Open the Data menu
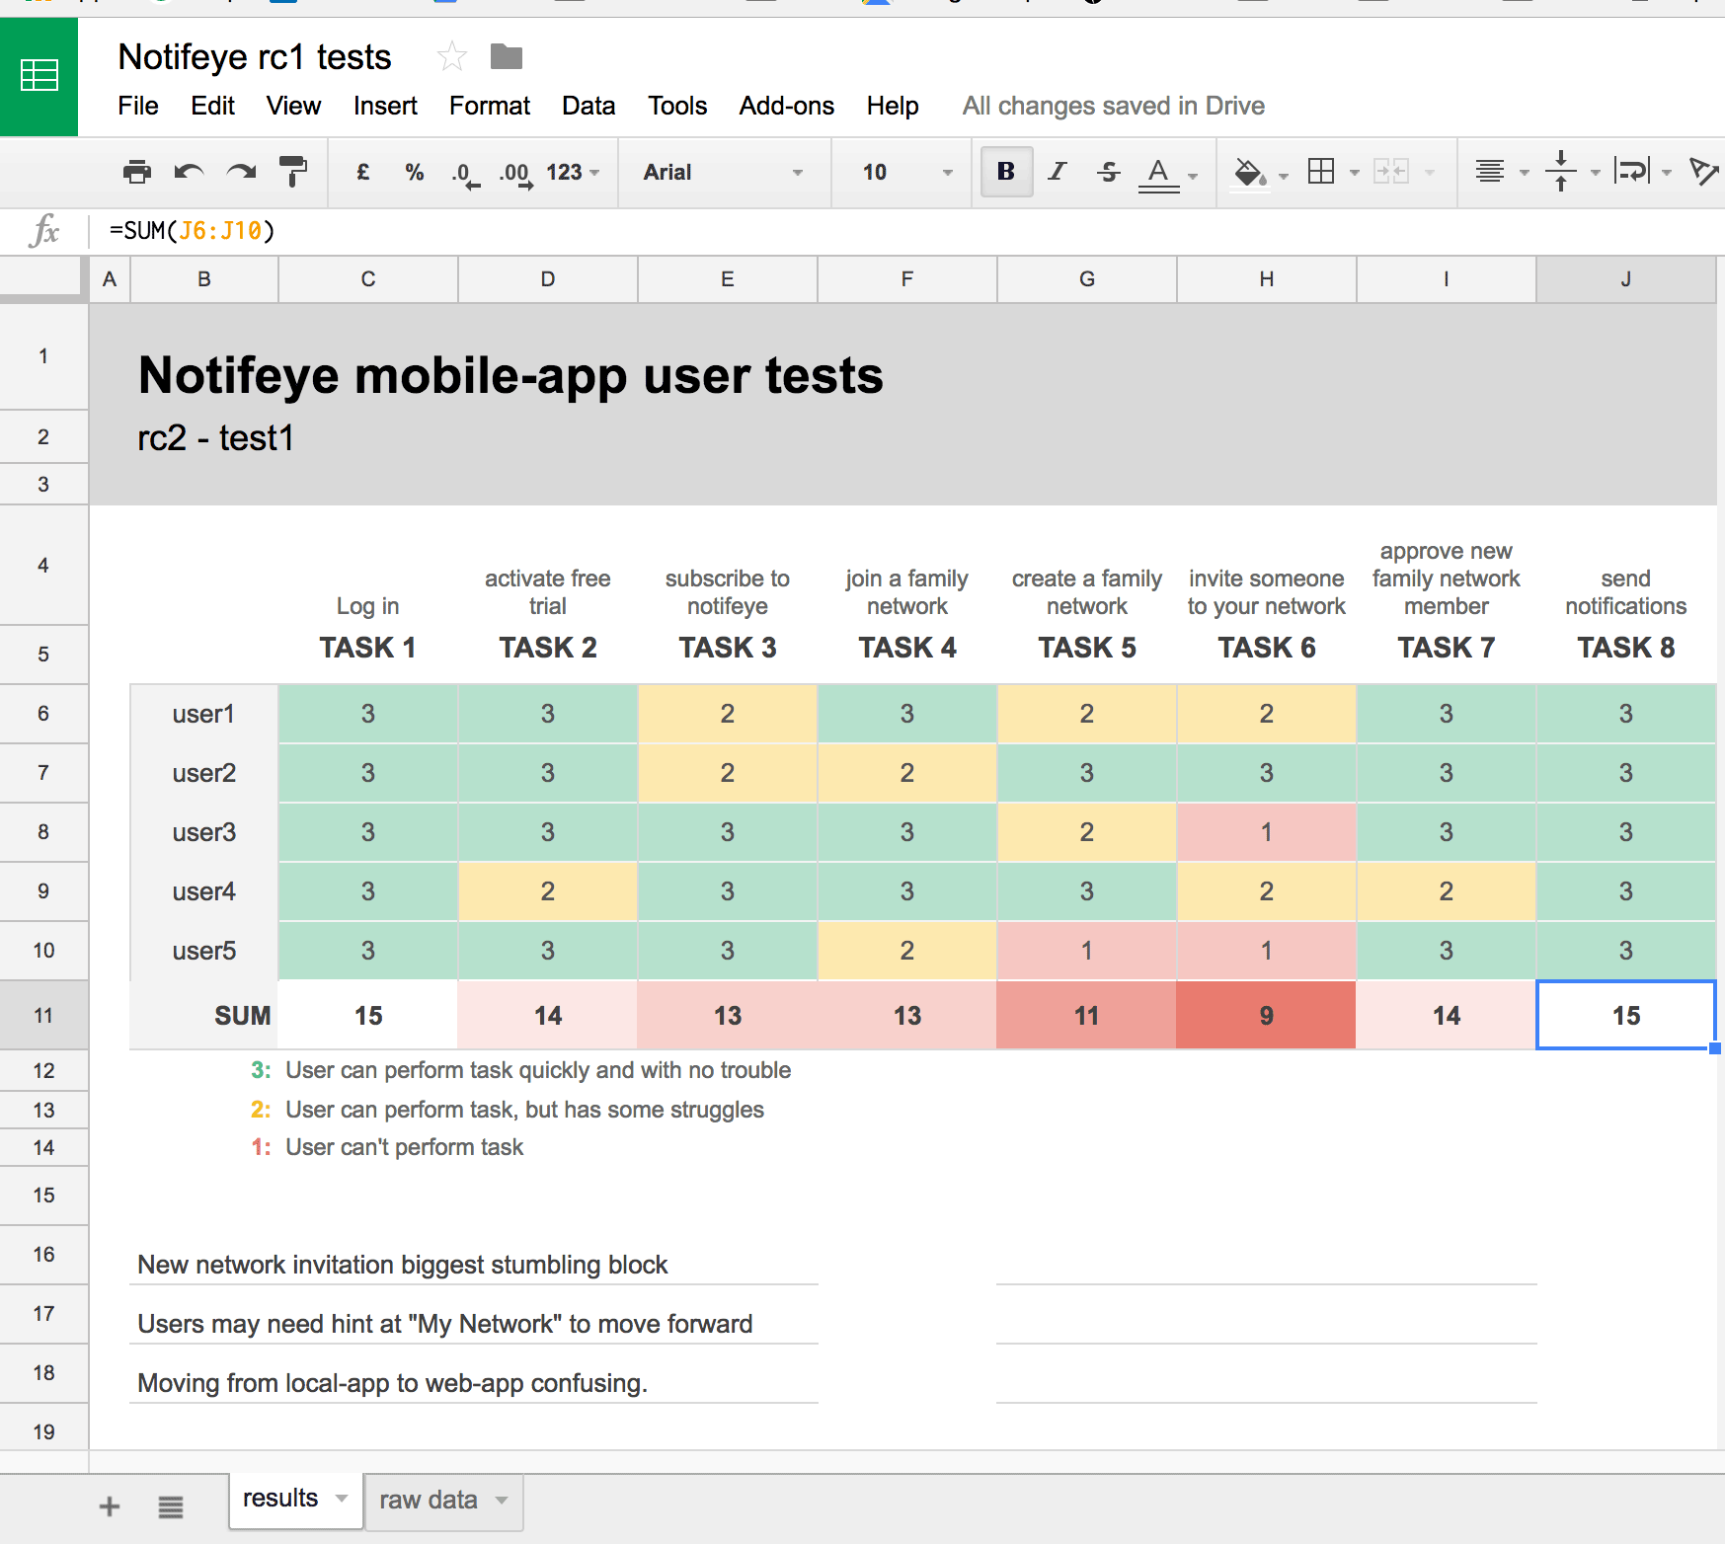Image resolution: width=1725 pixels, height=1544 pixels. tap(588, 106)
